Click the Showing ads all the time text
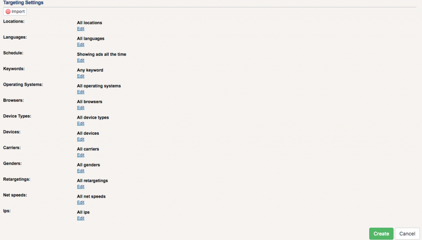422x240 pixels. coord(101,54)
